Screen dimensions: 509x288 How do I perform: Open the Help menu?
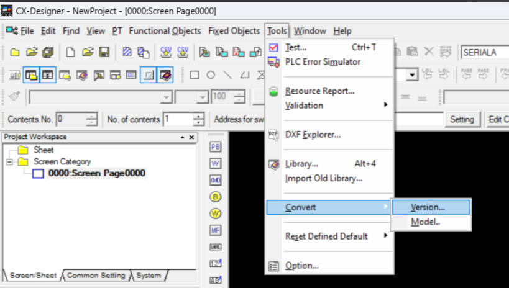click(342, 31)
